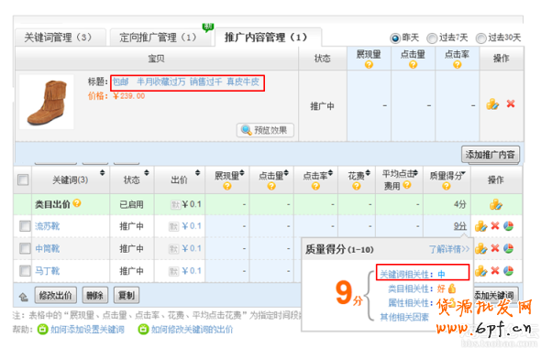Check the select-all keywords checkbox in header
541x348 pixels.
pos(23,179)
